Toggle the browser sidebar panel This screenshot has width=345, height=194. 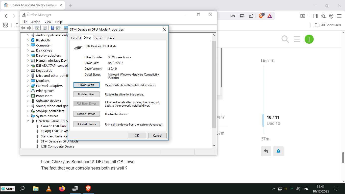pyautogui.click(x=315, y=16)
